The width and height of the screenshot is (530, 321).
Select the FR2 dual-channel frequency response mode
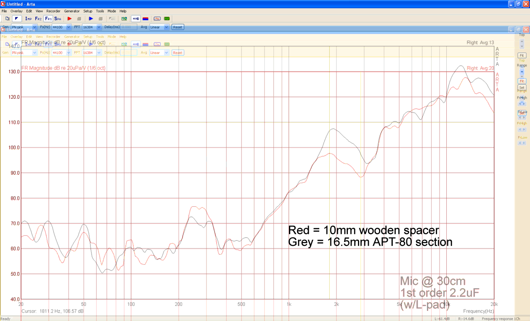point(38,18)
